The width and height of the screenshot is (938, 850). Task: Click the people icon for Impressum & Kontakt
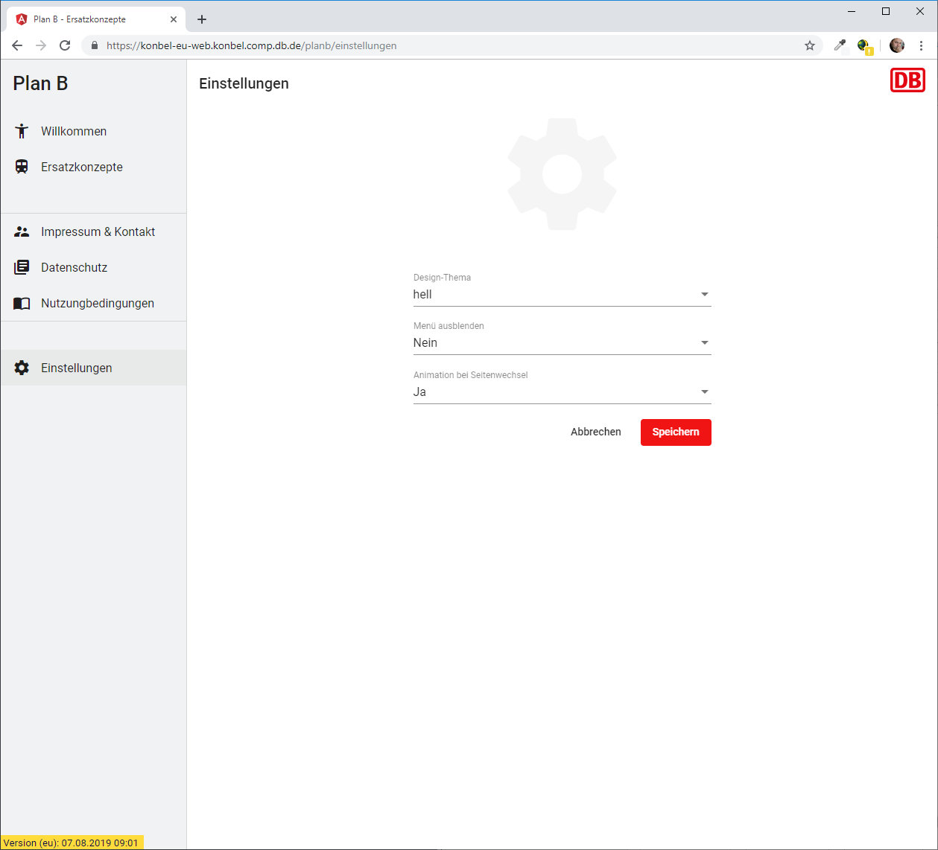coord(22,231)
